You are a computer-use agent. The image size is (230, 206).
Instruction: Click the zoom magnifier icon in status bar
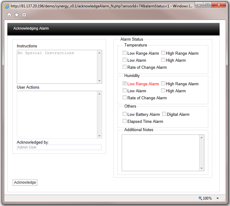coord(200,198)
